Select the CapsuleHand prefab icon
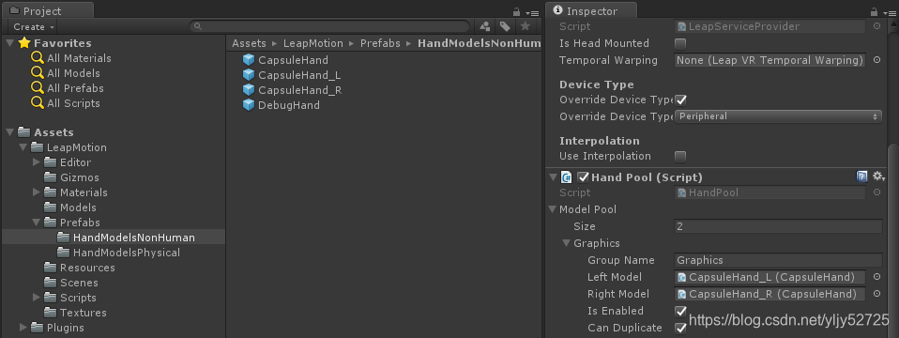 (x=249, y=60)
